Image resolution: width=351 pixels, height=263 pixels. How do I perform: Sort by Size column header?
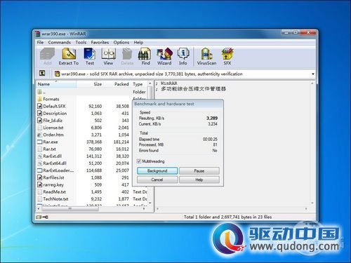click(x=90, y=84)
